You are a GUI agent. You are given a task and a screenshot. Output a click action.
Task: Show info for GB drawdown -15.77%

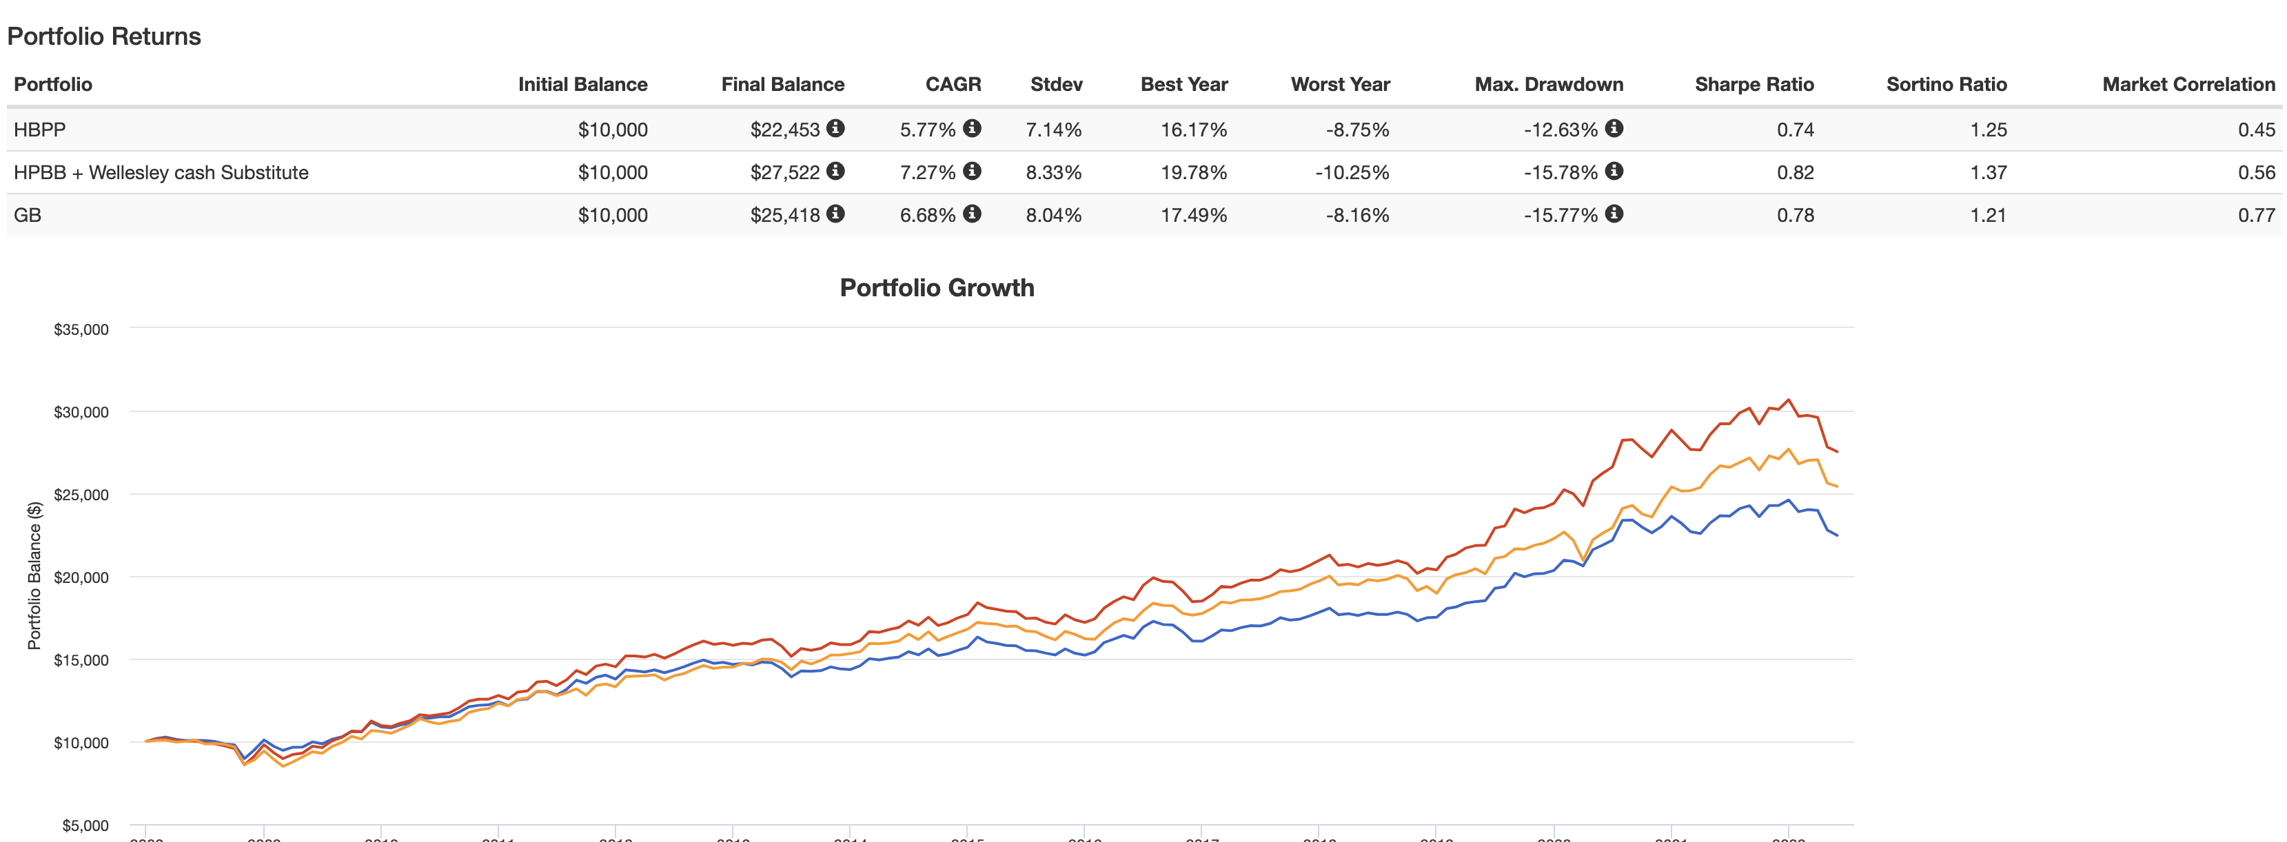click(1614, 214)
